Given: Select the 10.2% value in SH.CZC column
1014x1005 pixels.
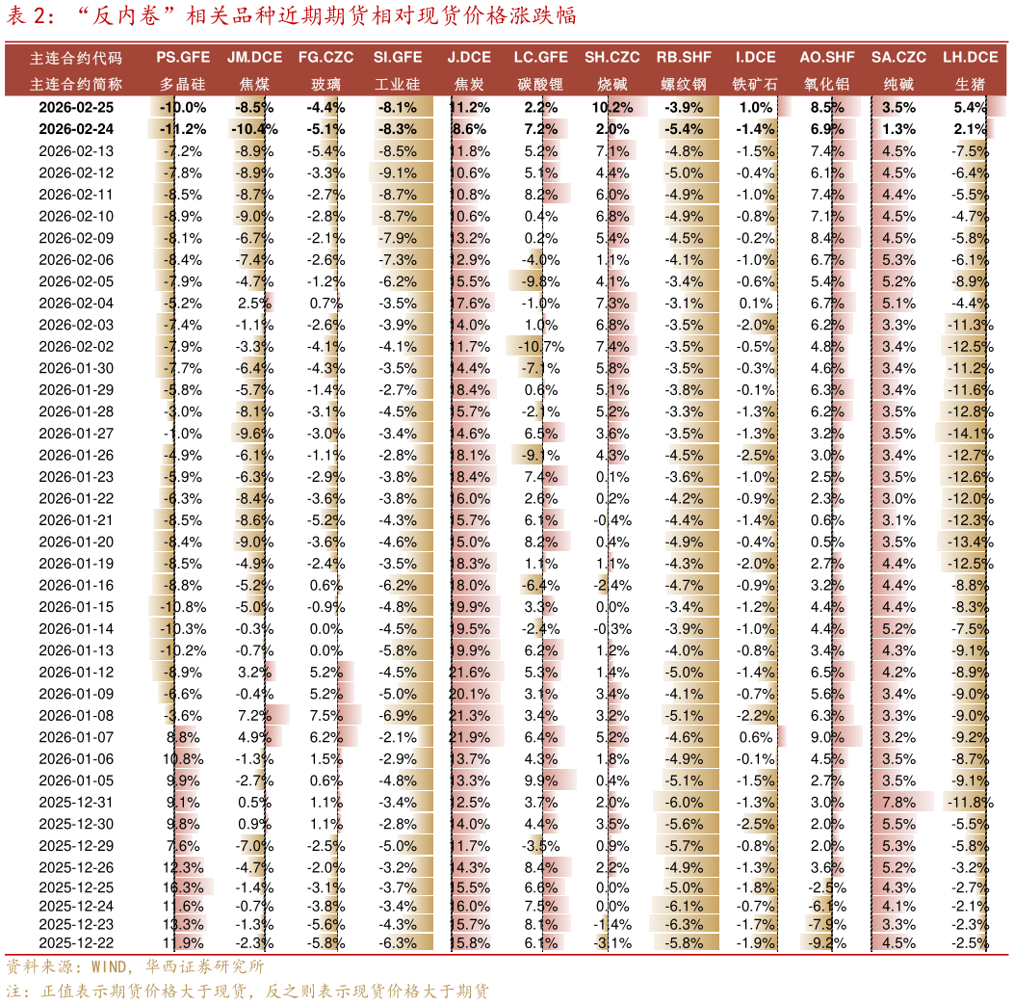Looking at the screenshot, I should point(612,108).
